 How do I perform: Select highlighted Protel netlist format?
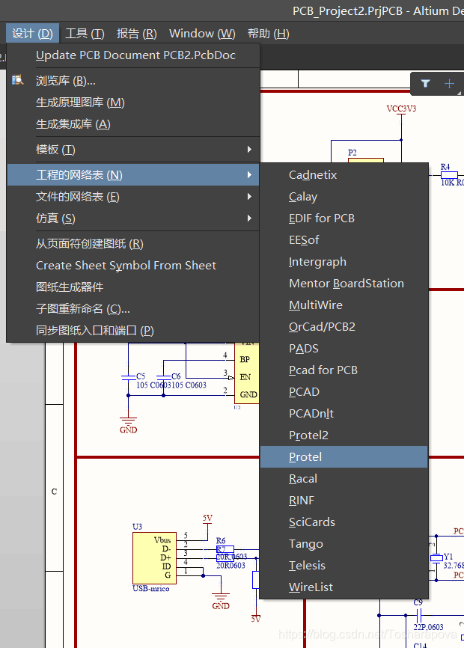pos(344,457)
